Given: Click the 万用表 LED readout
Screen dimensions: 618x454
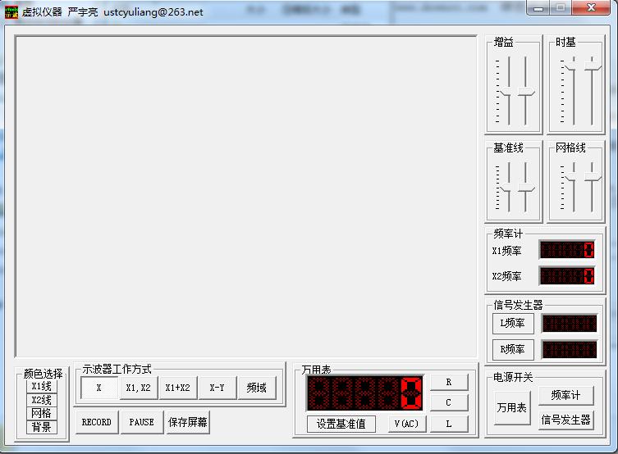Looking at the screenshot, I should tap(365, 393).
